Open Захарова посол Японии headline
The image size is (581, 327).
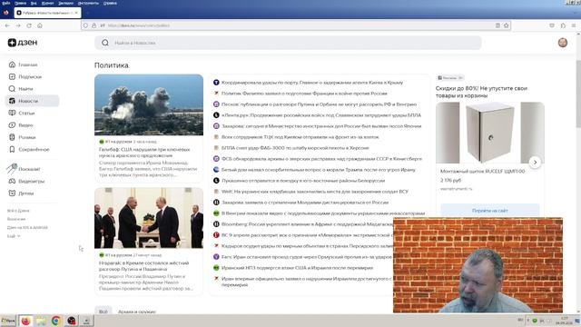pos(321,126)
